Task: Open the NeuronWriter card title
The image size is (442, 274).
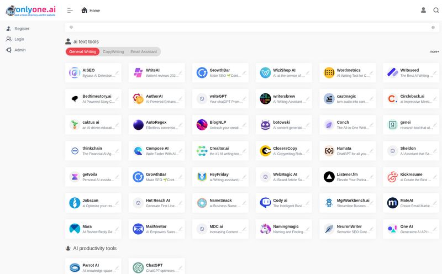Action: (349, 226)
